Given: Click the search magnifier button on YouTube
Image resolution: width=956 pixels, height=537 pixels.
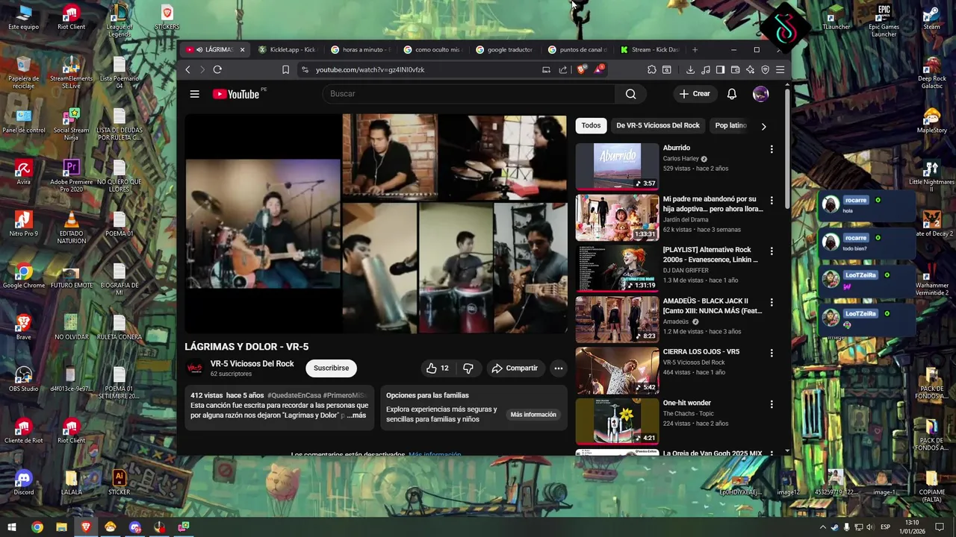Looking at the screenshot, I should pyautogui.click(x=631, y=94).
